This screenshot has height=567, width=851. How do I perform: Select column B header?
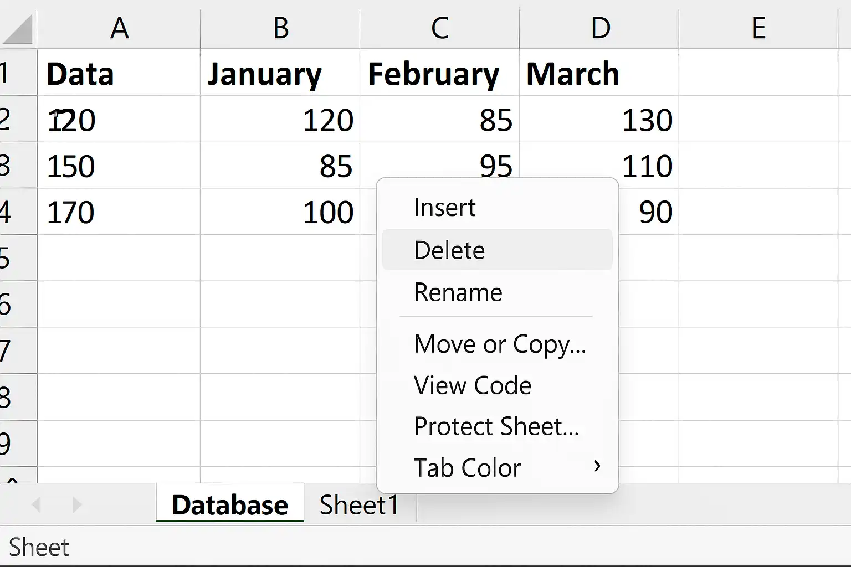tap(280, 28)
